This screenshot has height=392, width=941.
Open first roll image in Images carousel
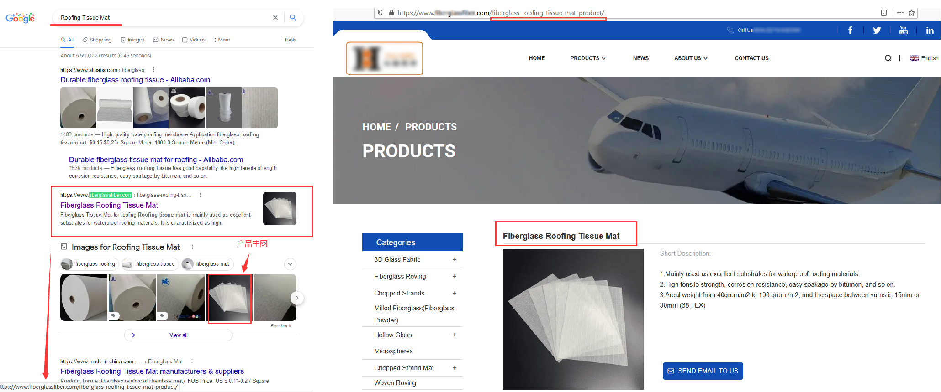tap(84, 298)
